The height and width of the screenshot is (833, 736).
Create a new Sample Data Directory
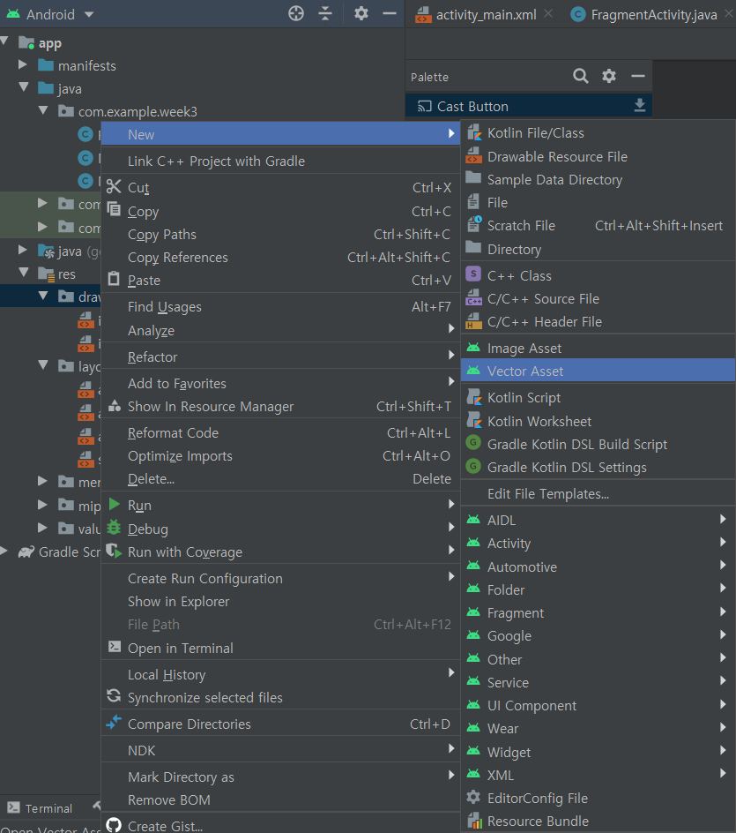(598, 179)
